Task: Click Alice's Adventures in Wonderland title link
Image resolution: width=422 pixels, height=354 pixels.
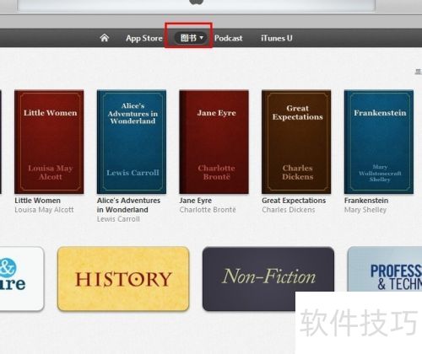Action: coord(128,205)
